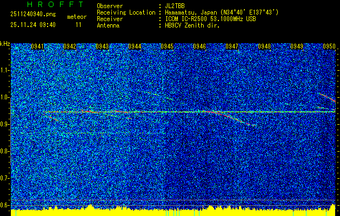The width and height of the screenshot is (340, 216).
Task: Click the JL2TBB observer callsign
Action: pos(177,6)
